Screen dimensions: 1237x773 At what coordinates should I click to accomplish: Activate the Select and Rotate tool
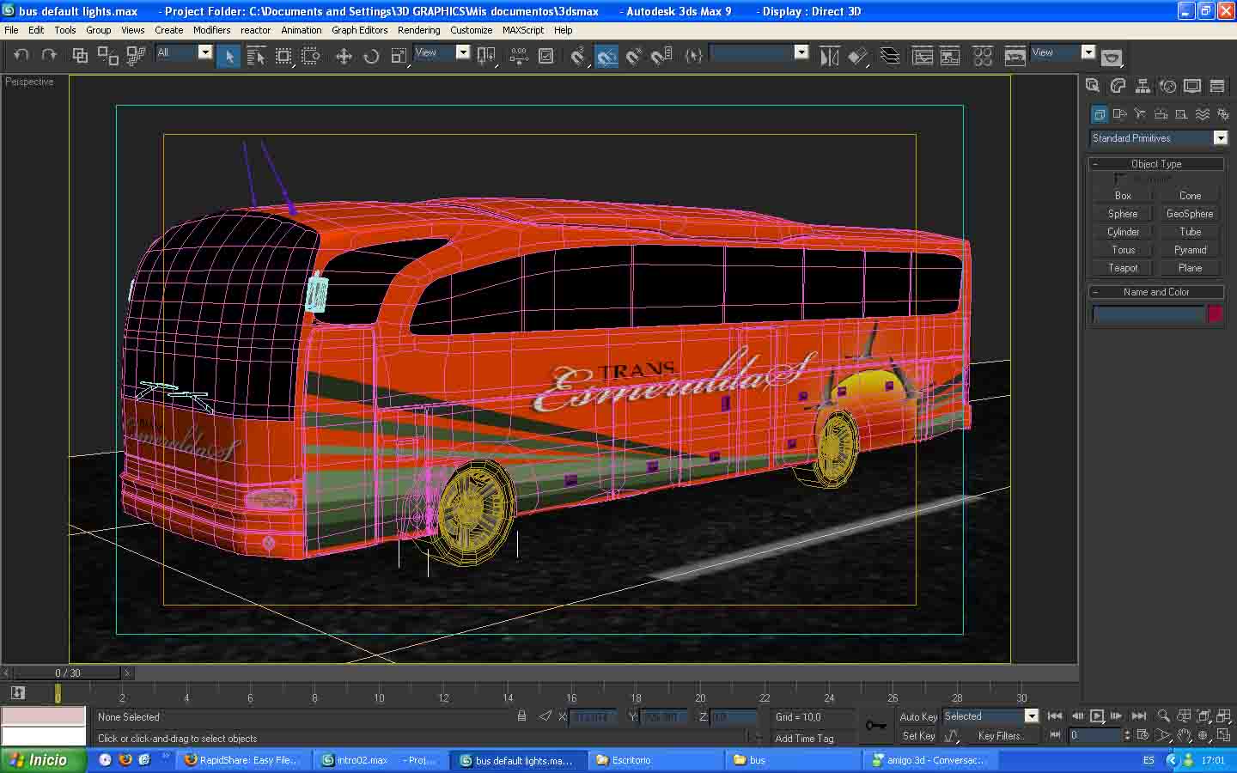371,57
